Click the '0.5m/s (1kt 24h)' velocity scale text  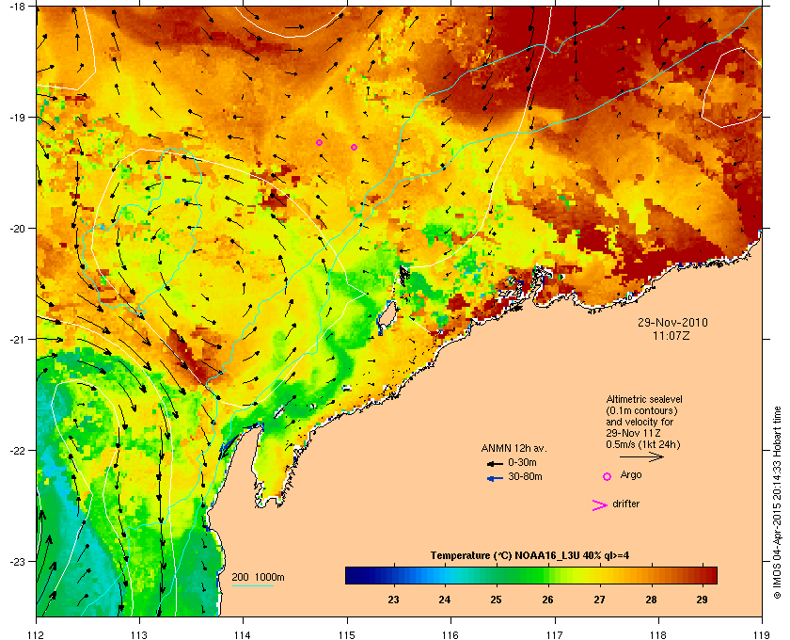[643, 444]
